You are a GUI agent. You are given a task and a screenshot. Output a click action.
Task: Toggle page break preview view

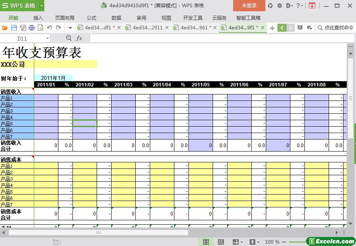[221, 242]
